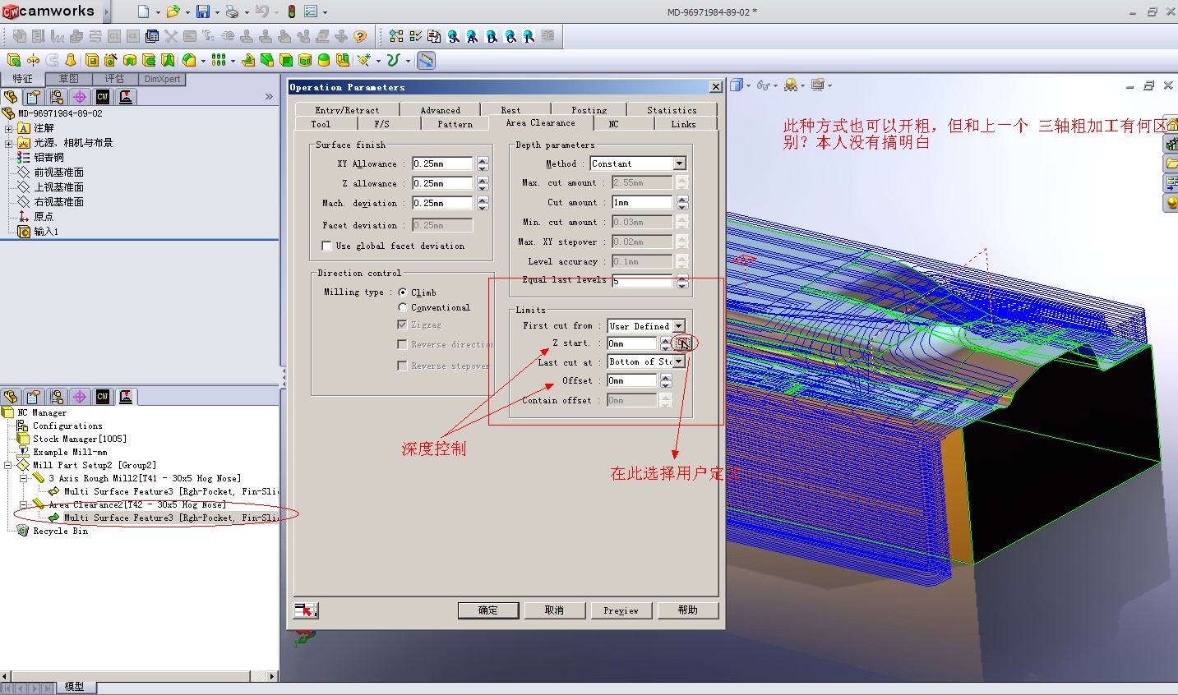The width and height of the screenshot is (1178, 695).
Task: Click the CAMWorks help question mark icon
Action: [x=360, y=36]
